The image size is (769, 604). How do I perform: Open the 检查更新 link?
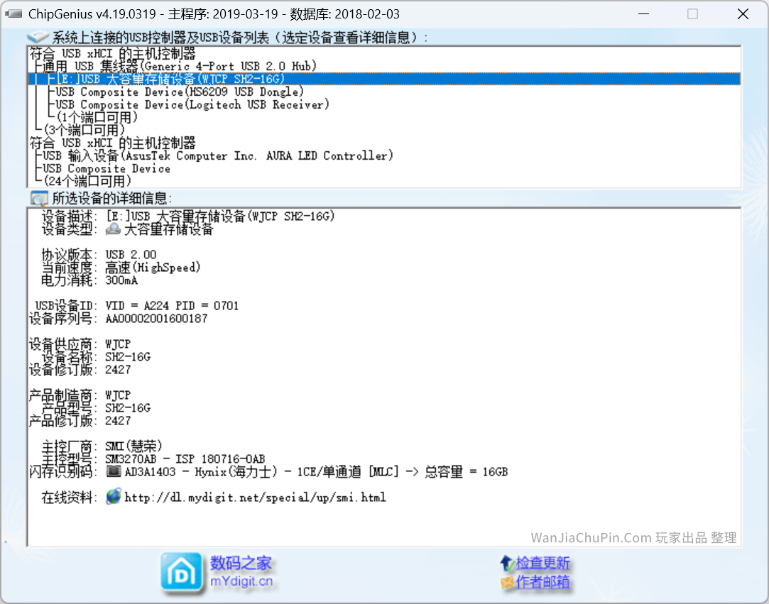coord(542,563)
